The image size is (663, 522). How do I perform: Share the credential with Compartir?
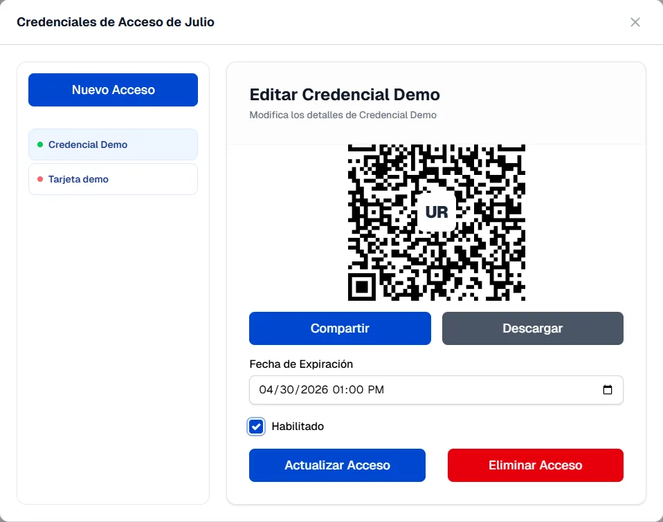pos(340,328)
